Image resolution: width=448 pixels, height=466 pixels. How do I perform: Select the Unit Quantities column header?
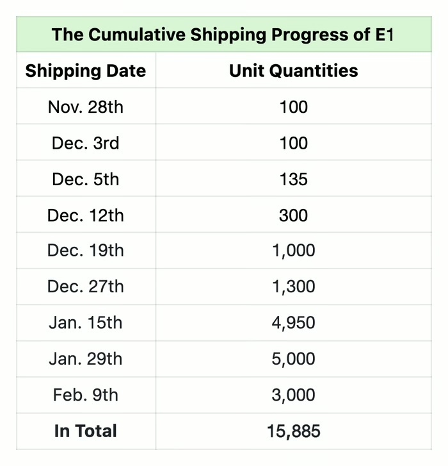pyautogui.click(x=293, y=71)
